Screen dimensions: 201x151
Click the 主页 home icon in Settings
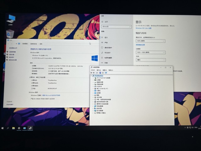click(103, 21)
